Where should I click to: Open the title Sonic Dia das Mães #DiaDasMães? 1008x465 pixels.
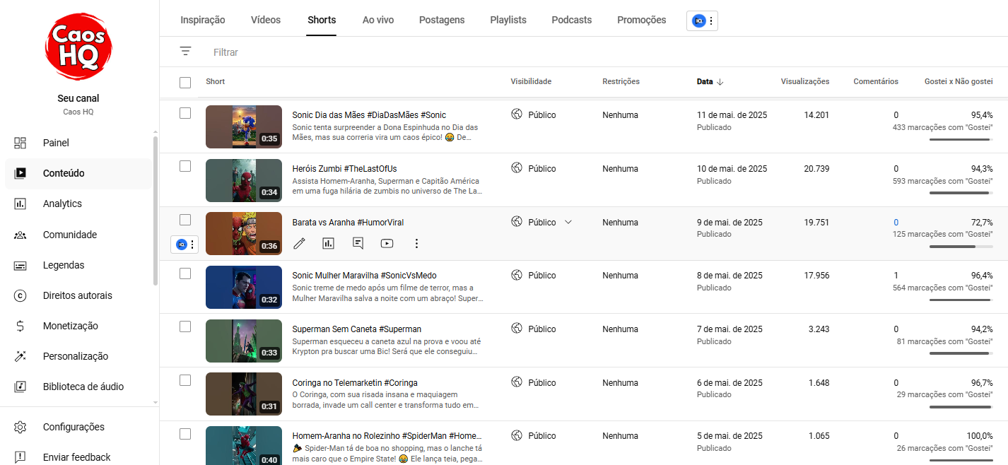[x=369, y=115]
